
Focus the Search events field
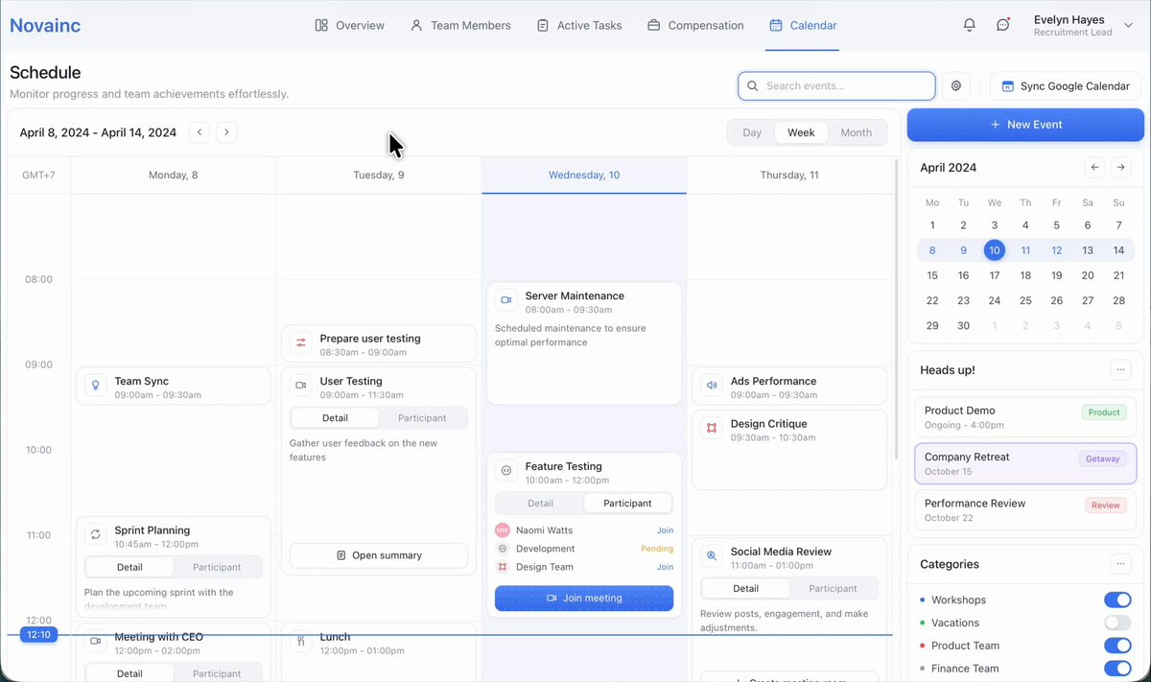point(836,86)
